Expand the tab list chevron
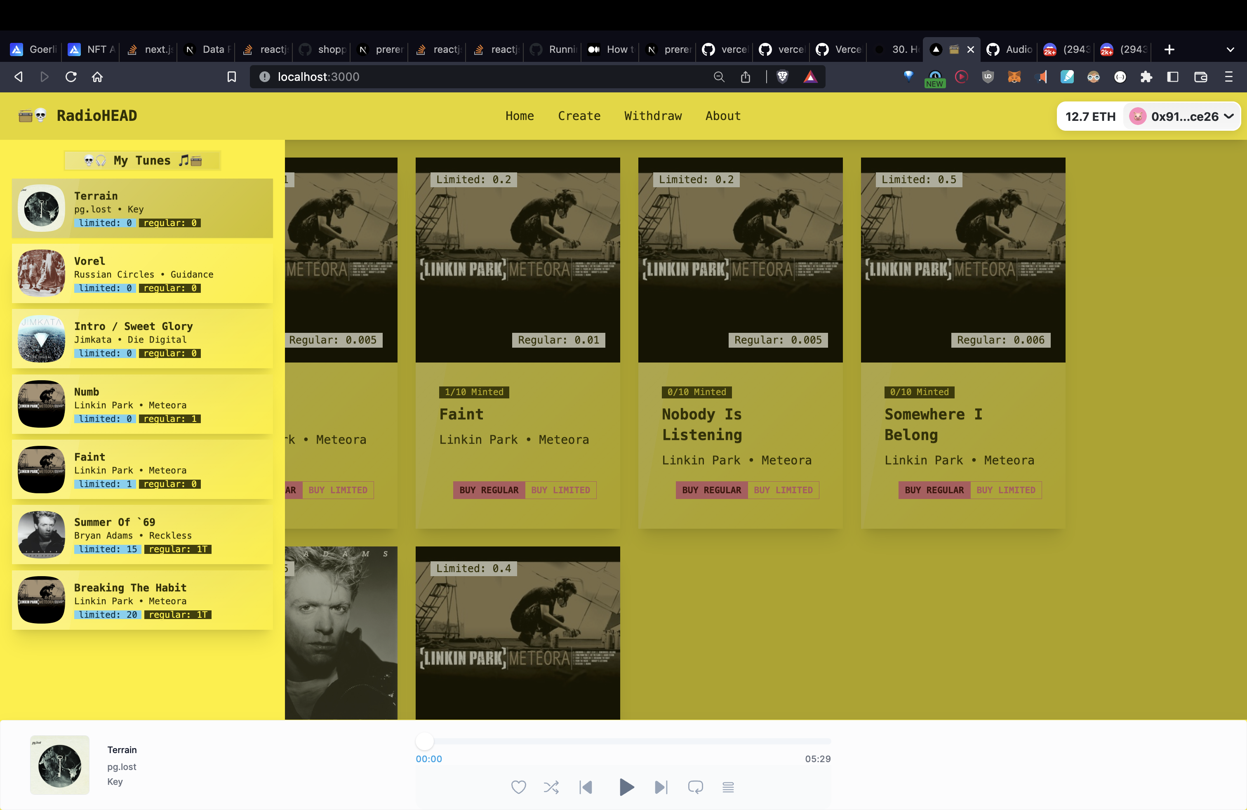The image size is (1247, 810). 1230,50
